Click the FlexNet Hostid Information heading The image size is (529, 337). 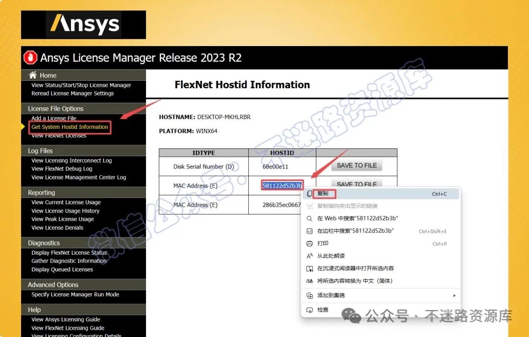[242, 85]
